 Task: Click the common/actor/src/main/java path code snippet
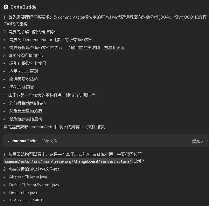68,161
